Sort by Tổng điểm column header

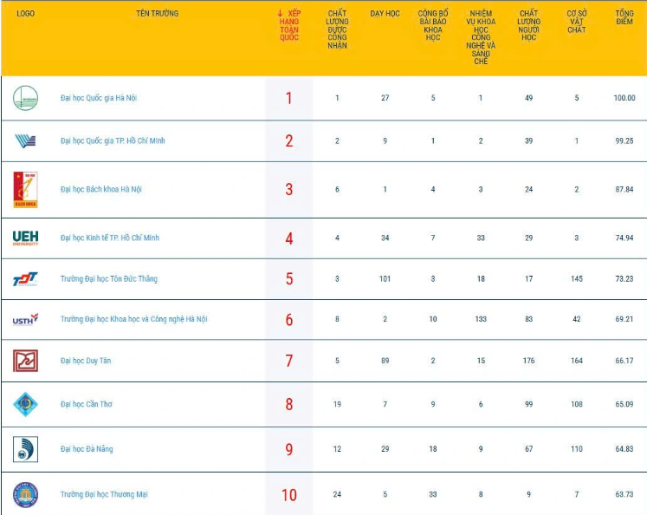tap(624, 17)
